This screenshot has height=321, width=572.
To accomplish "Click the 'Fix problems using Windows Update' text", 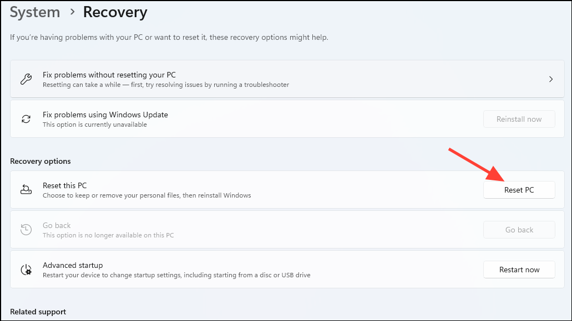I will point(105,115).
